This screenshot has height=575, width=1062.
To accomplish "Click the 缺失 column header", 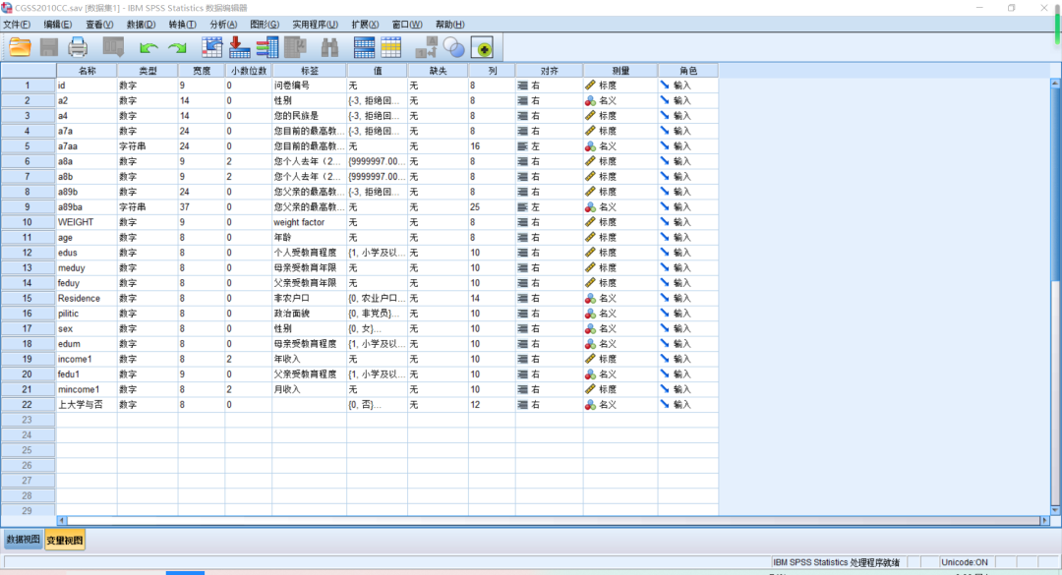I will (439, 71).
